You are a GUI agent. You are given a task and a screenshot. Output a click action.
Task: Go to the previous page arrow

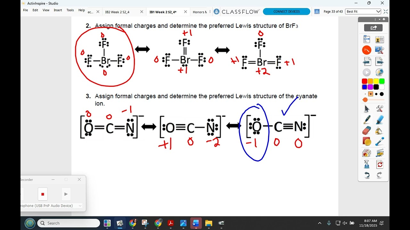367,61
